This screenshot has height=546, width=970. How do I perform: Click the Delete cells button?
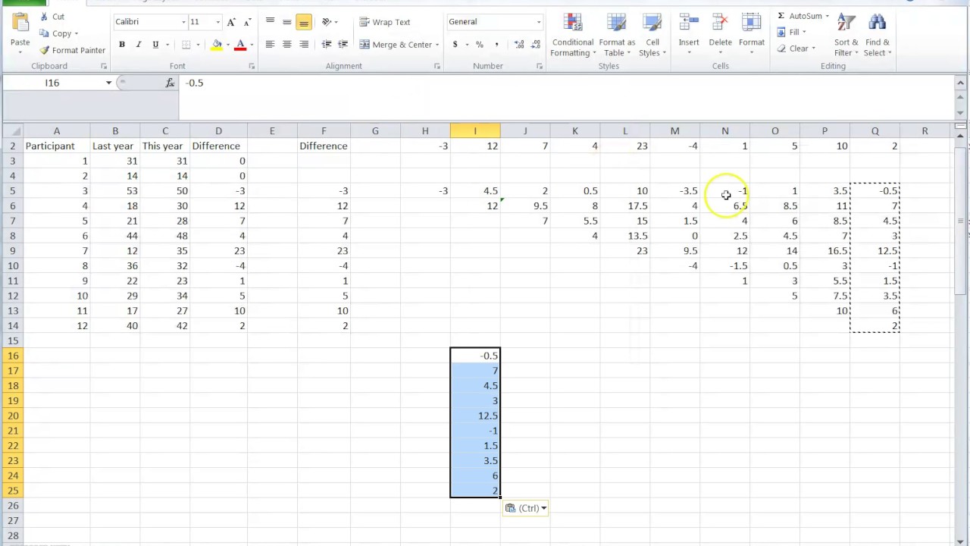(x=720, y=35)
